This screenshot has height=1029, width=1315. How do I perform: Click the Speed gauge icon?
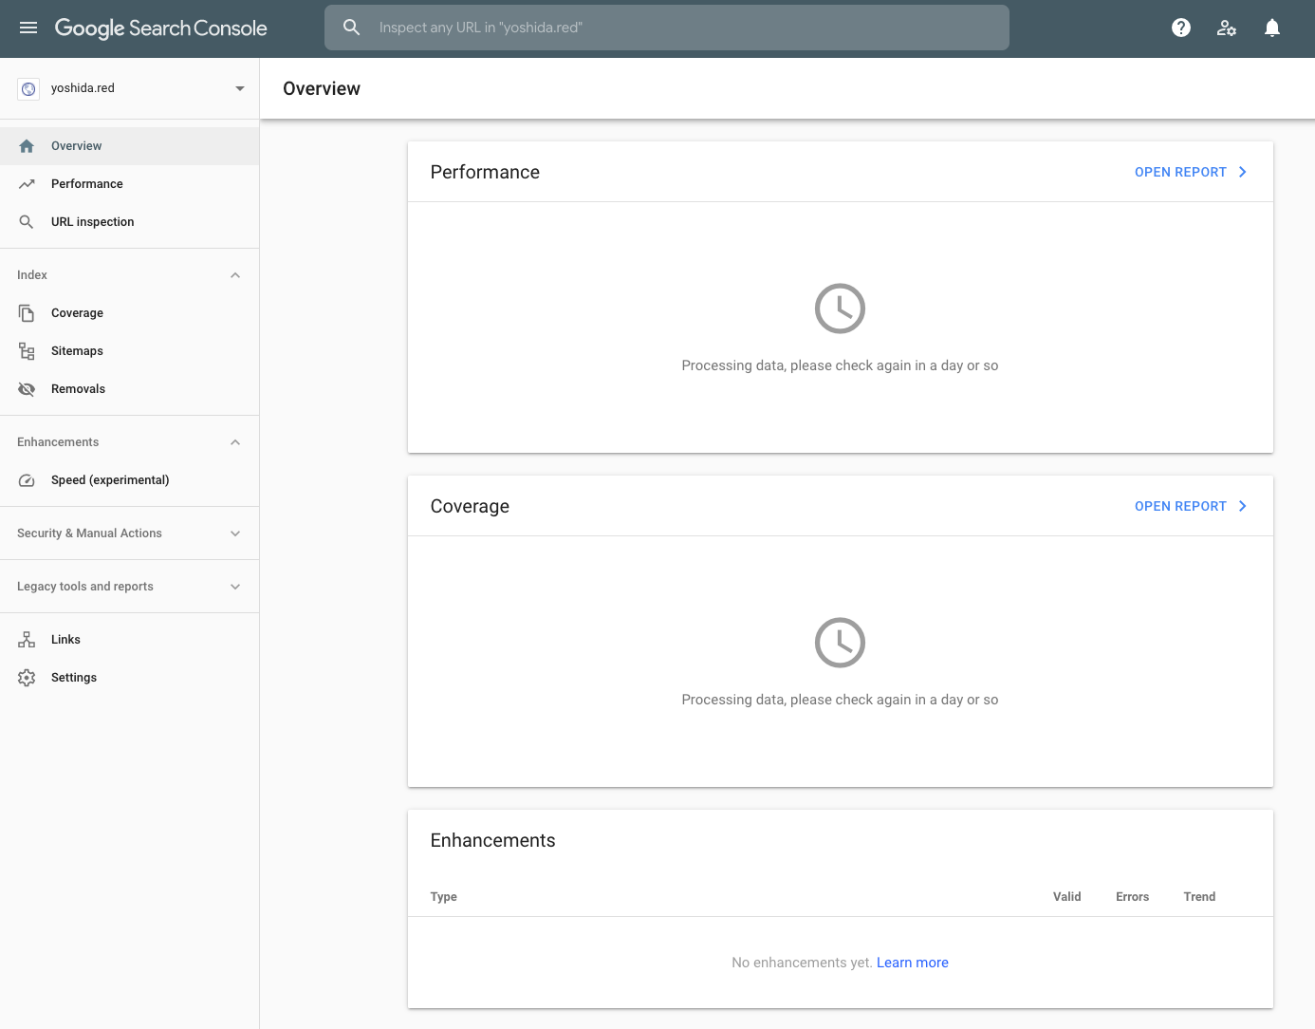27,480
